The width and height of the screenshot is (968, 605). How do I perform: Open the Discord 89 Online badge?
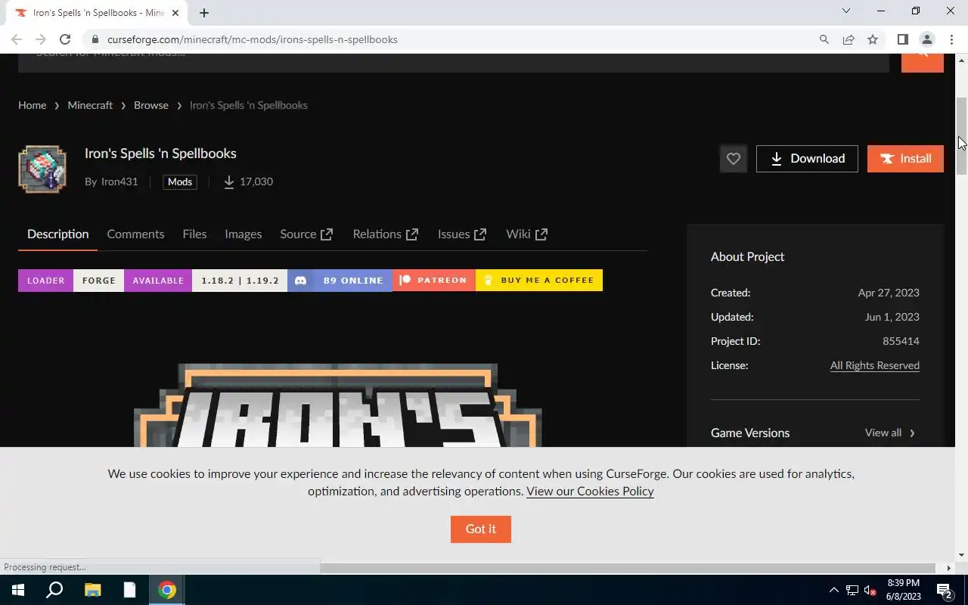pos(340,281)
